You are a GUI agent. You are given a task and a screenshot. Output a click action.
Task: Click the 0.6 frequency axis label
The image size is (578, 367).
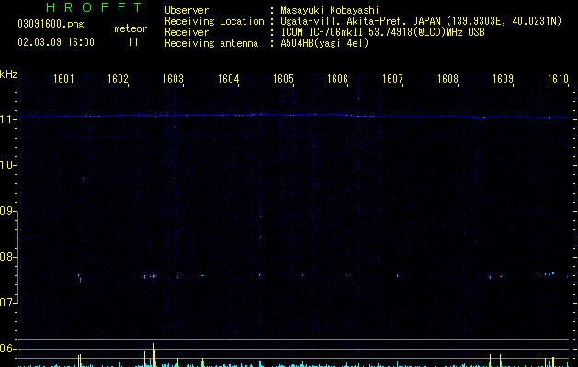(7, 349)
